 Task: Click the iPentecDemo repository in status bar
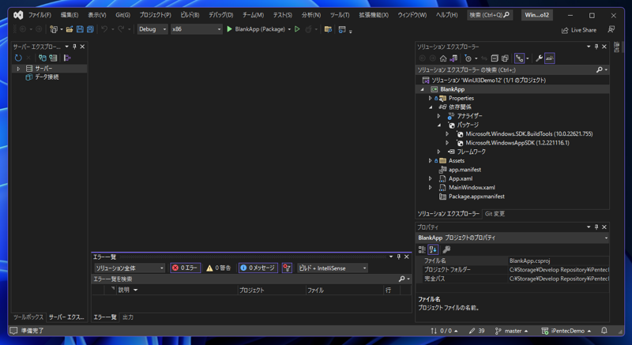tap(566, 331)
